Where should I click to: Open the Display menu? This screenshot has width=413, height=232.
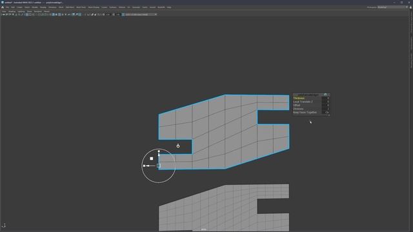tap(43, 7)
